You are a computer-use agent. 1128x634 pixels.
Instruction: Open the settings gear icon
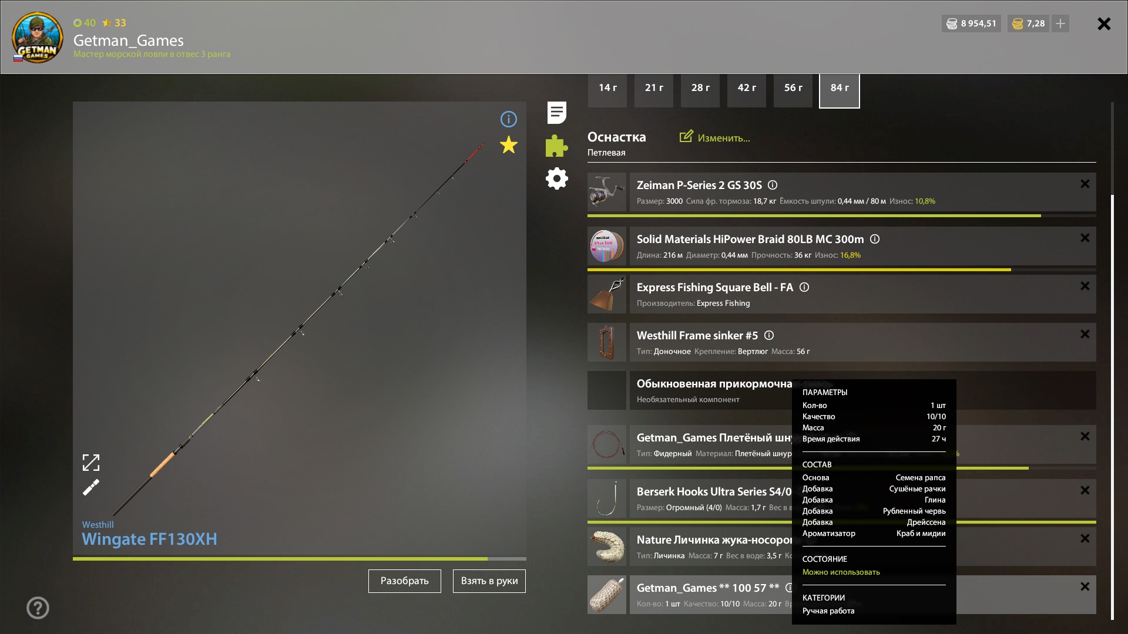tap(556, 178)
